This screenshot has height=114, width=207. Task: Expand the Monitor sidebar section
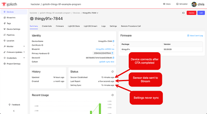pyautogui.click(x=24, y=46)
